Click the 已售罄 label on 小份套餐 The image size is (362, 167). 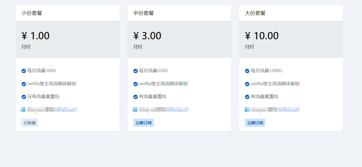tap(29, 123)
